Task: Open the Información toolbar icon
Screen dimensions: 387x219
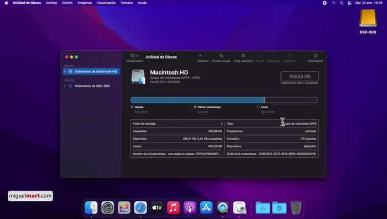Action: point(315,56)
